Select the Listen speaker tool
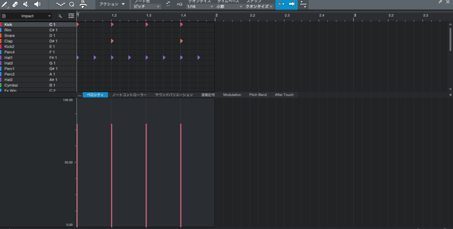Viewport: 453px width, 229px height. pos(37,4)
